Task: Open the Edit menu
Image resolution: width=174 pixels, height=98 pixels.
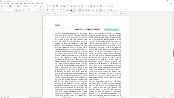Action: coord(5,3)
